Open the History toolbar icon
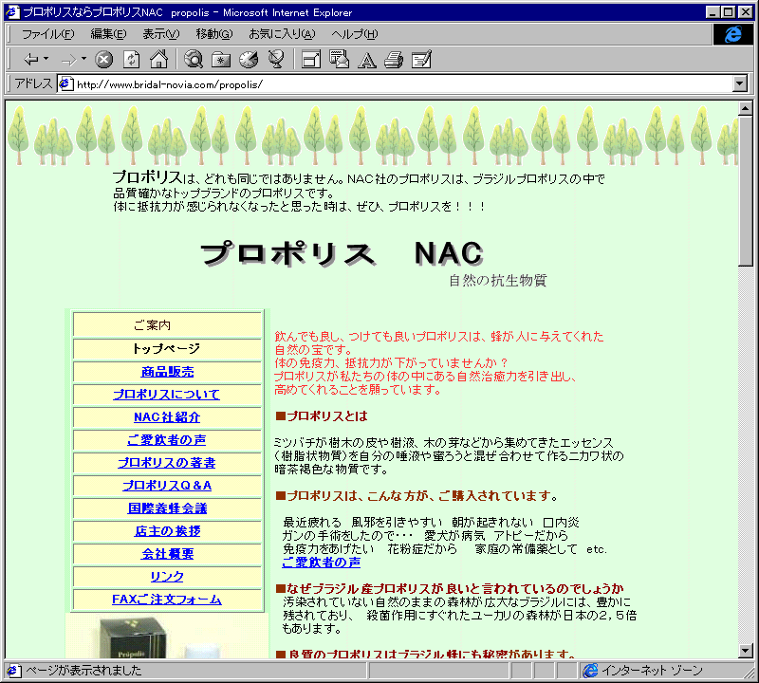The image size is (759, 683). [x=249, y=60]
